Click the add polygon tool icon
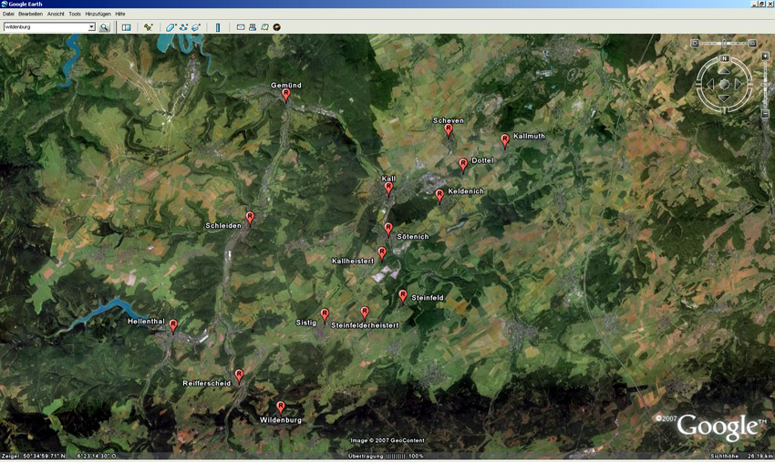The height and width of the screenshot is (462, 775). click(x=170, y=27)
